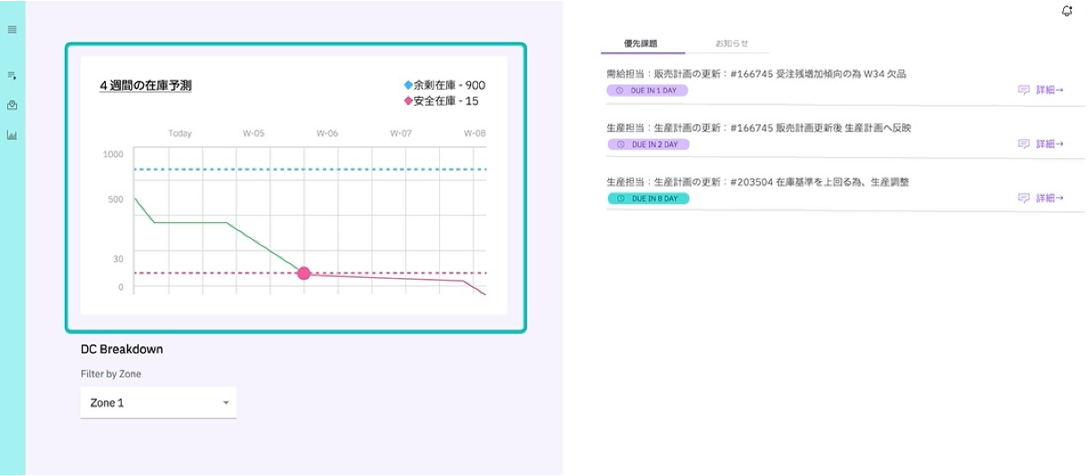
Task: Click the blue dotted 余剰在庫 threshold line
Action: 310,169
